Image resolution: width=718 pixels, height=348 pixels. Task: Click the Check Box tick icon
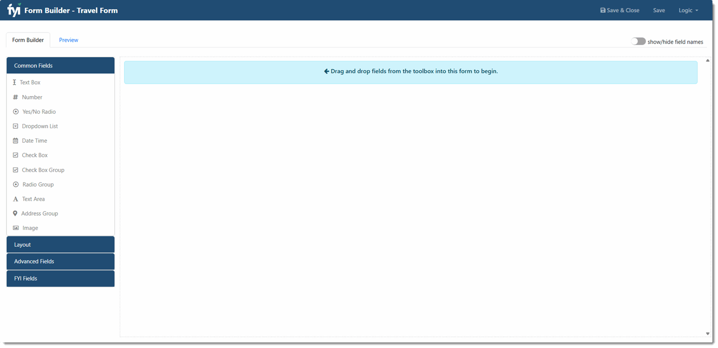(15, 155)
